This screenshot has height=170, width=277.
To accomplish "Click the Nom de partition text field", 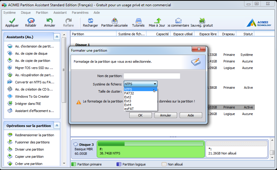I will (152, 76).
